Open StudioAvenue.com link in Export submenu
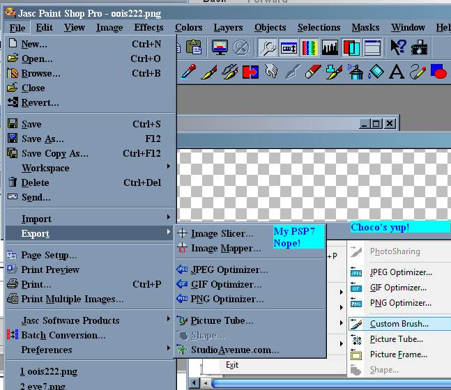Screen dimensions: 451x390 coord(234,350)
